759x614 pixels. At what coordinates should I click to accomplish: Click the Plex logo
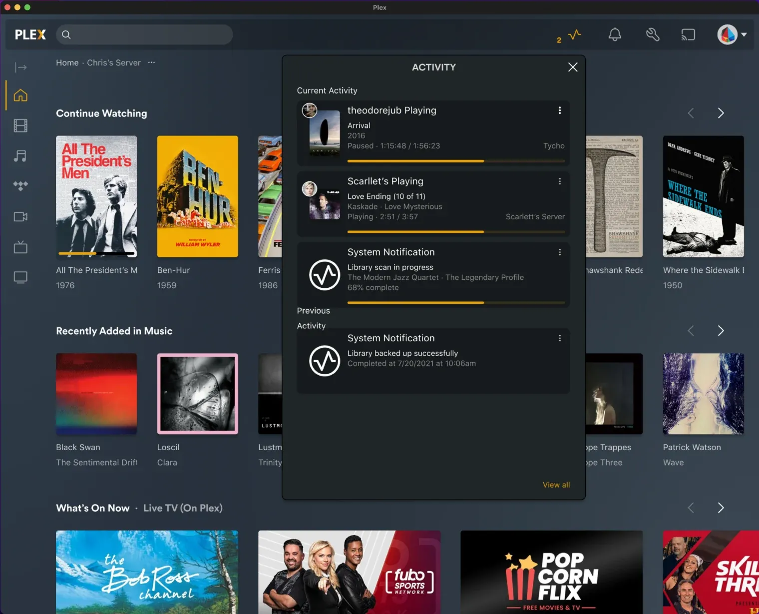[30, 34]
